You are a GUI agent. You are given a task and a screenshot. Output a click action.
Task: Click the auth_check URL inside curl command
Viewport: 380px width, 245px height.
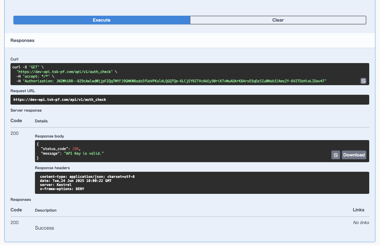[x=65, y=71]
